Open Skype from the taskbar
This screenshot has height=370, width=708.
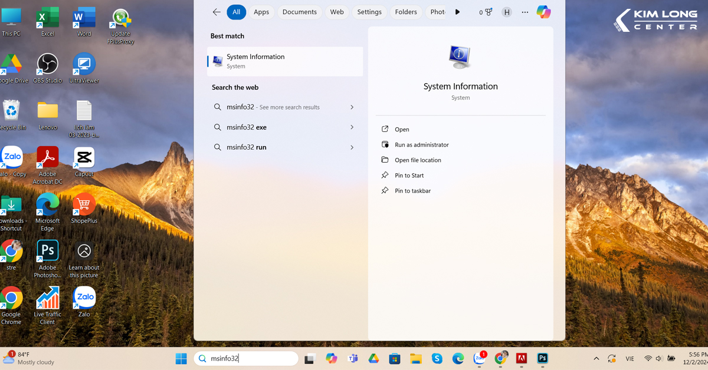click(x=437, y=358)
